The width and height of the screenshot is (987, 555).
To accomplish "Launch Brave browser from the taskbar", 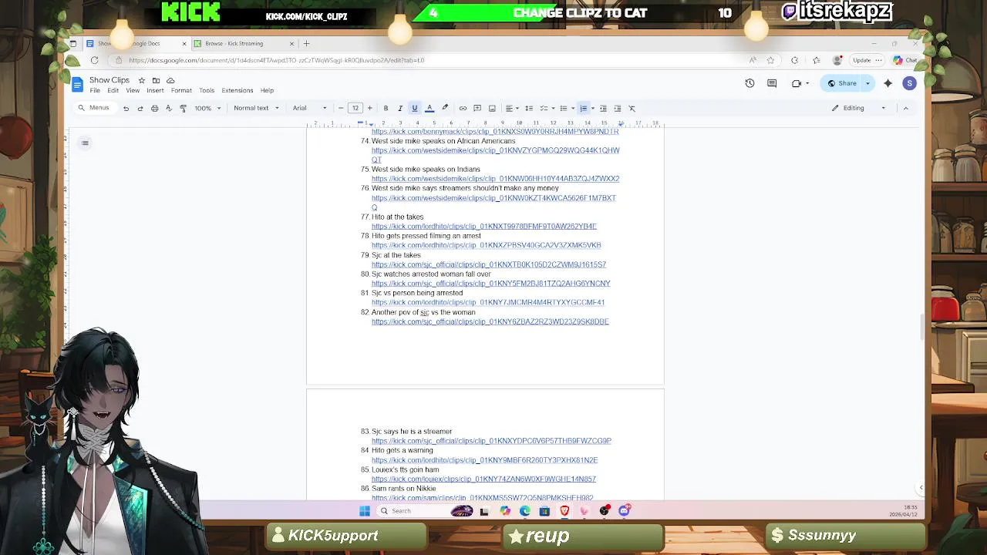I will (564, 510).
